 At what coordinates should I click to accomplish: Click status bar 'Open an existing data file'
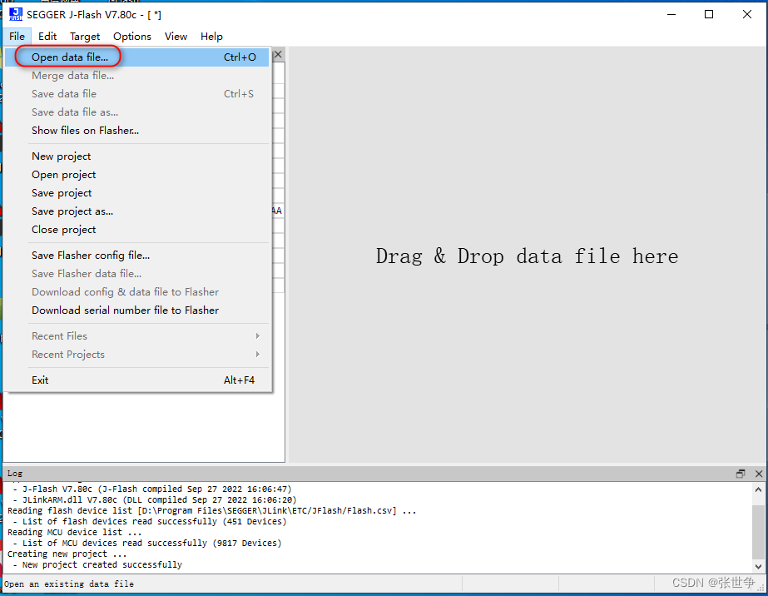69,584
